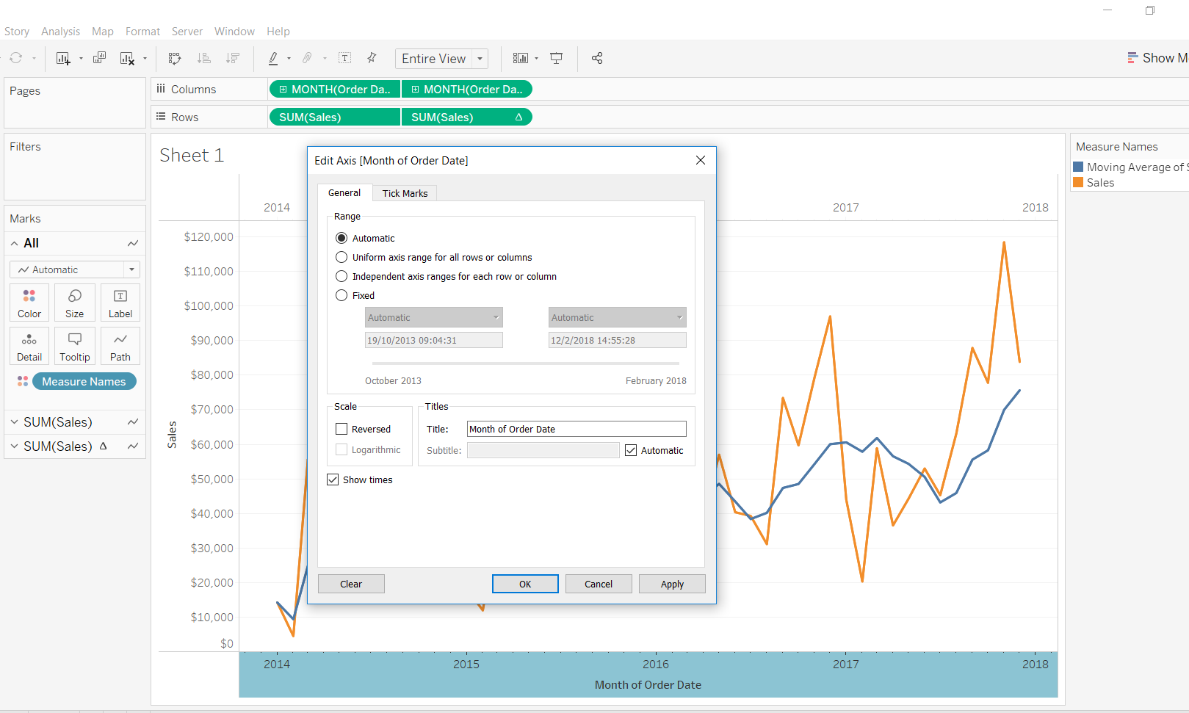Clear the axis settings
This screenshot has width=1189, height=713.
351,583
